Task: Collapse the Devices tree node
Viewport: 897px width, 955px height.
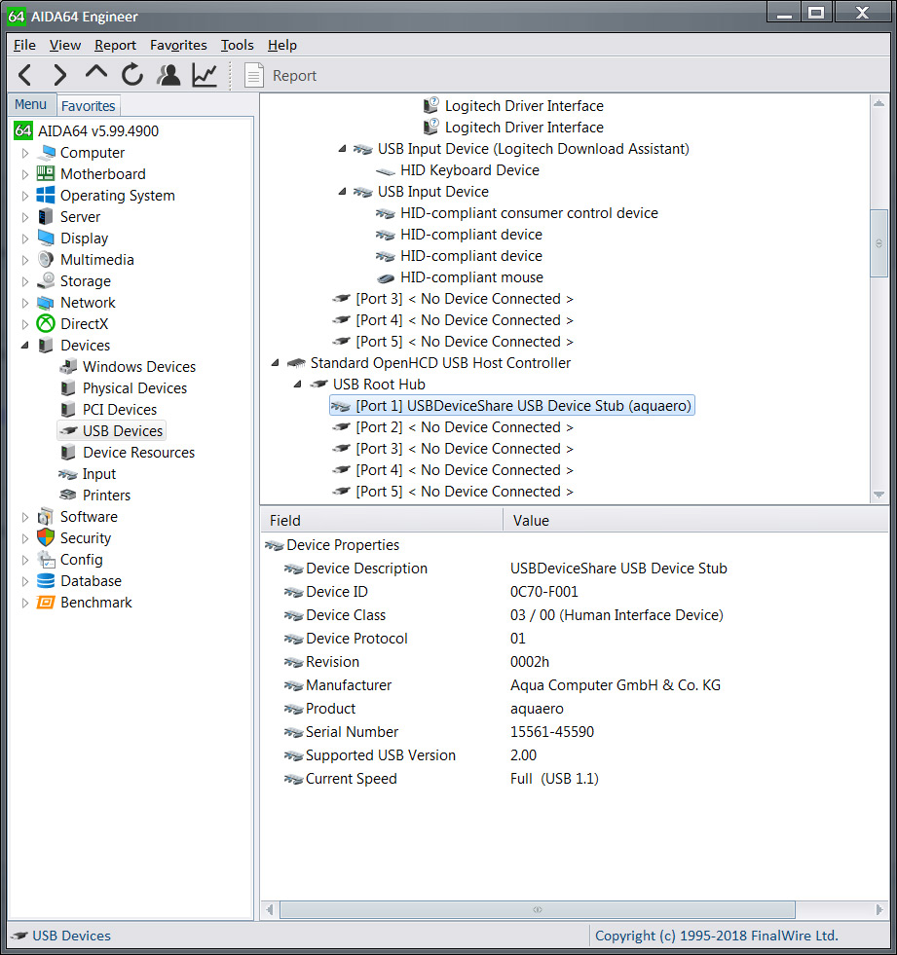Action: click(x=25, y=346)
